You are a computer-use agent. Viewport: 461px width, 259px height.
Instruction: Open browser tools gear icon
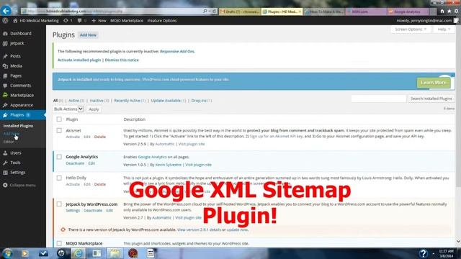456,12
